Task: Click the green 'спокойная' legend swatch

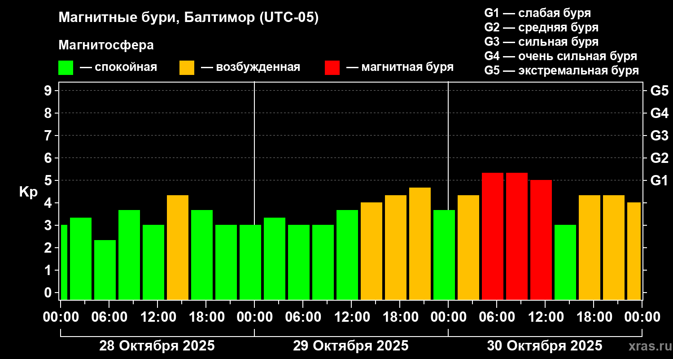Action: click(x=66, y=68)
